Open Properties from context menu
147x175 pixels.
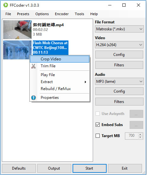pyautogui.click(x=60, y=98)
